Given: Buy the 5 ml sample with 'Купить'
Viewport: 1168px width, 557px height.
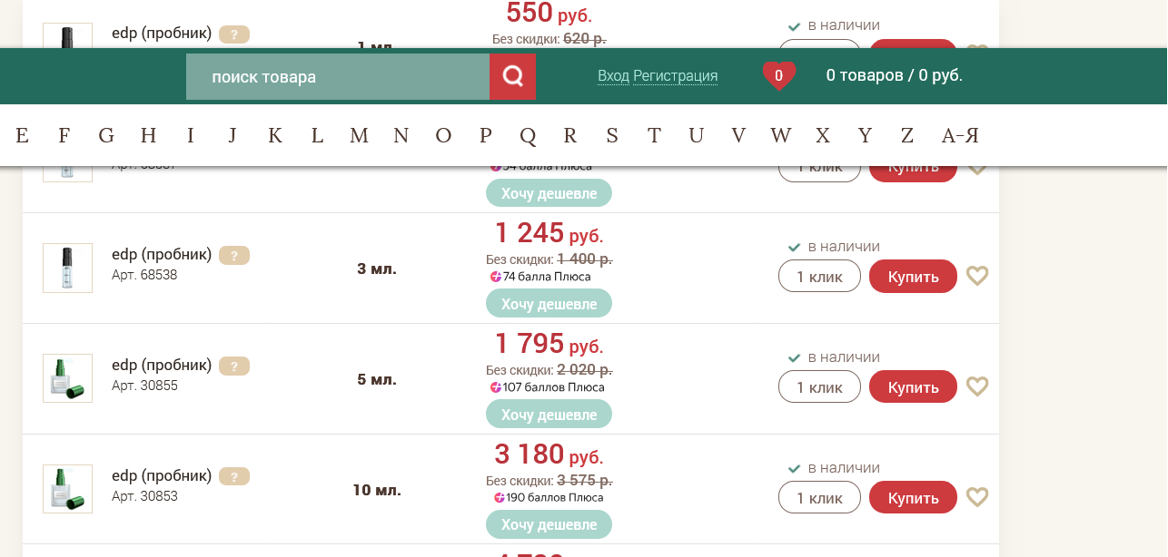Looking at the screenshot, I should click(x=913, y=387).
